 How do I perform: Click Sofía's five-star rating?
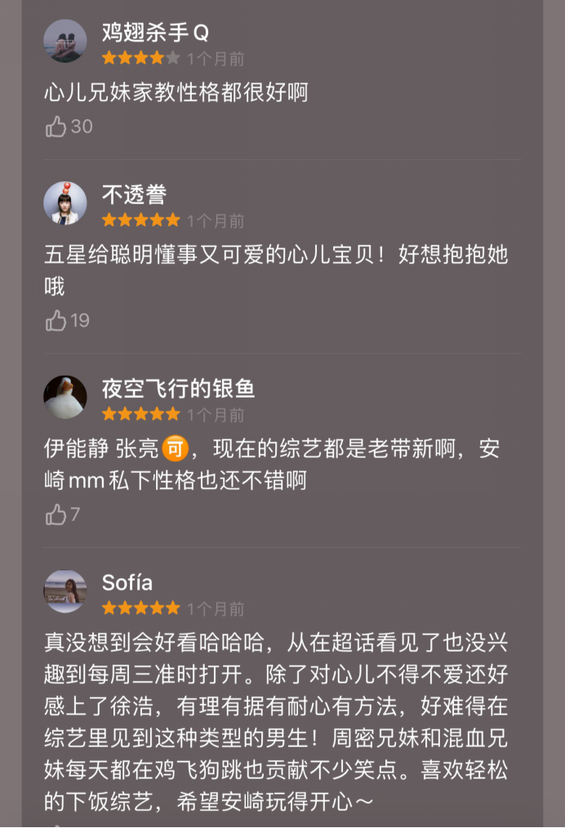click(140, 608)
